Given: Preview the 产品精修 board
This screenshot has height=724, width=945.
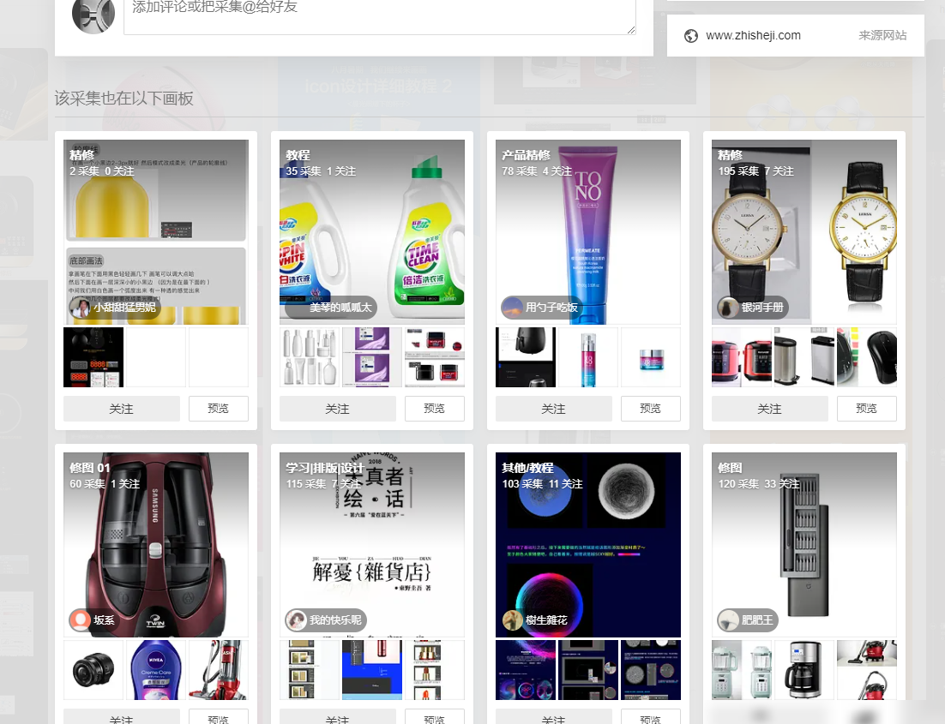Looking at the screenshot, I should click(x=650, y=409).
